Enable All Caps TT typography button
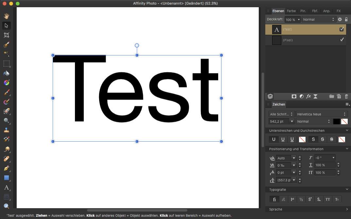Viewport: 351px width, 219px height. [327, 199]
